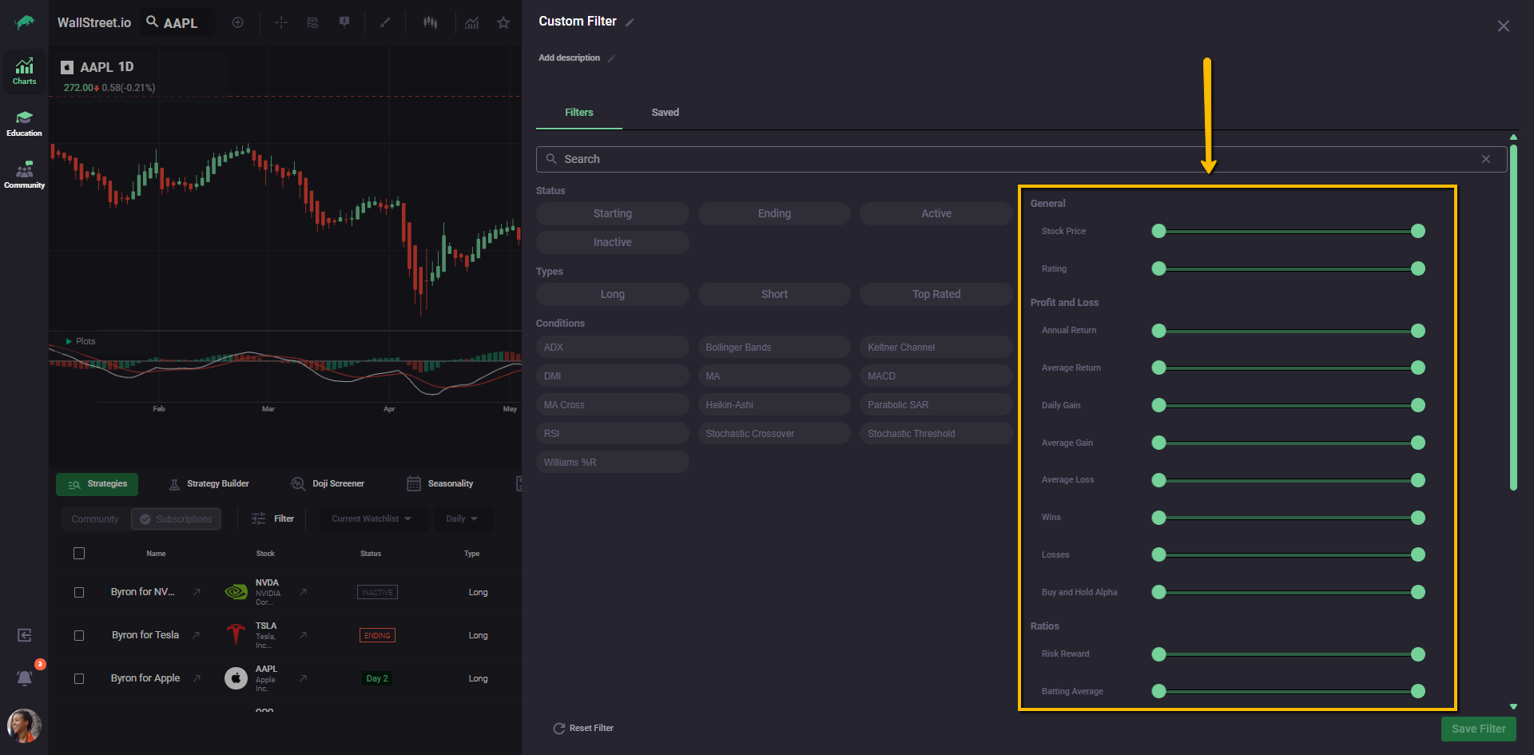The width and height of the screenshot is (1534, 755).
Task: Toggle the select-all checkbox in table header
Action: pyautogui.click(x=79, y=553)
